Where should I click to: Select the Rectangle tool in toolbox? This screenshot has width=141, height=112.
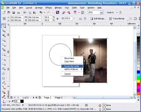4,54
